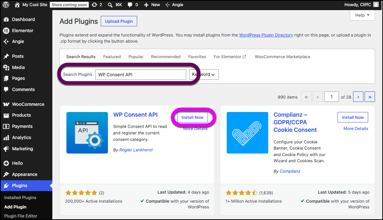Click the Elementor icon in sidebar
Image resolution: width=383 pixels, height=220 pixels.
[x=6, y=31]
